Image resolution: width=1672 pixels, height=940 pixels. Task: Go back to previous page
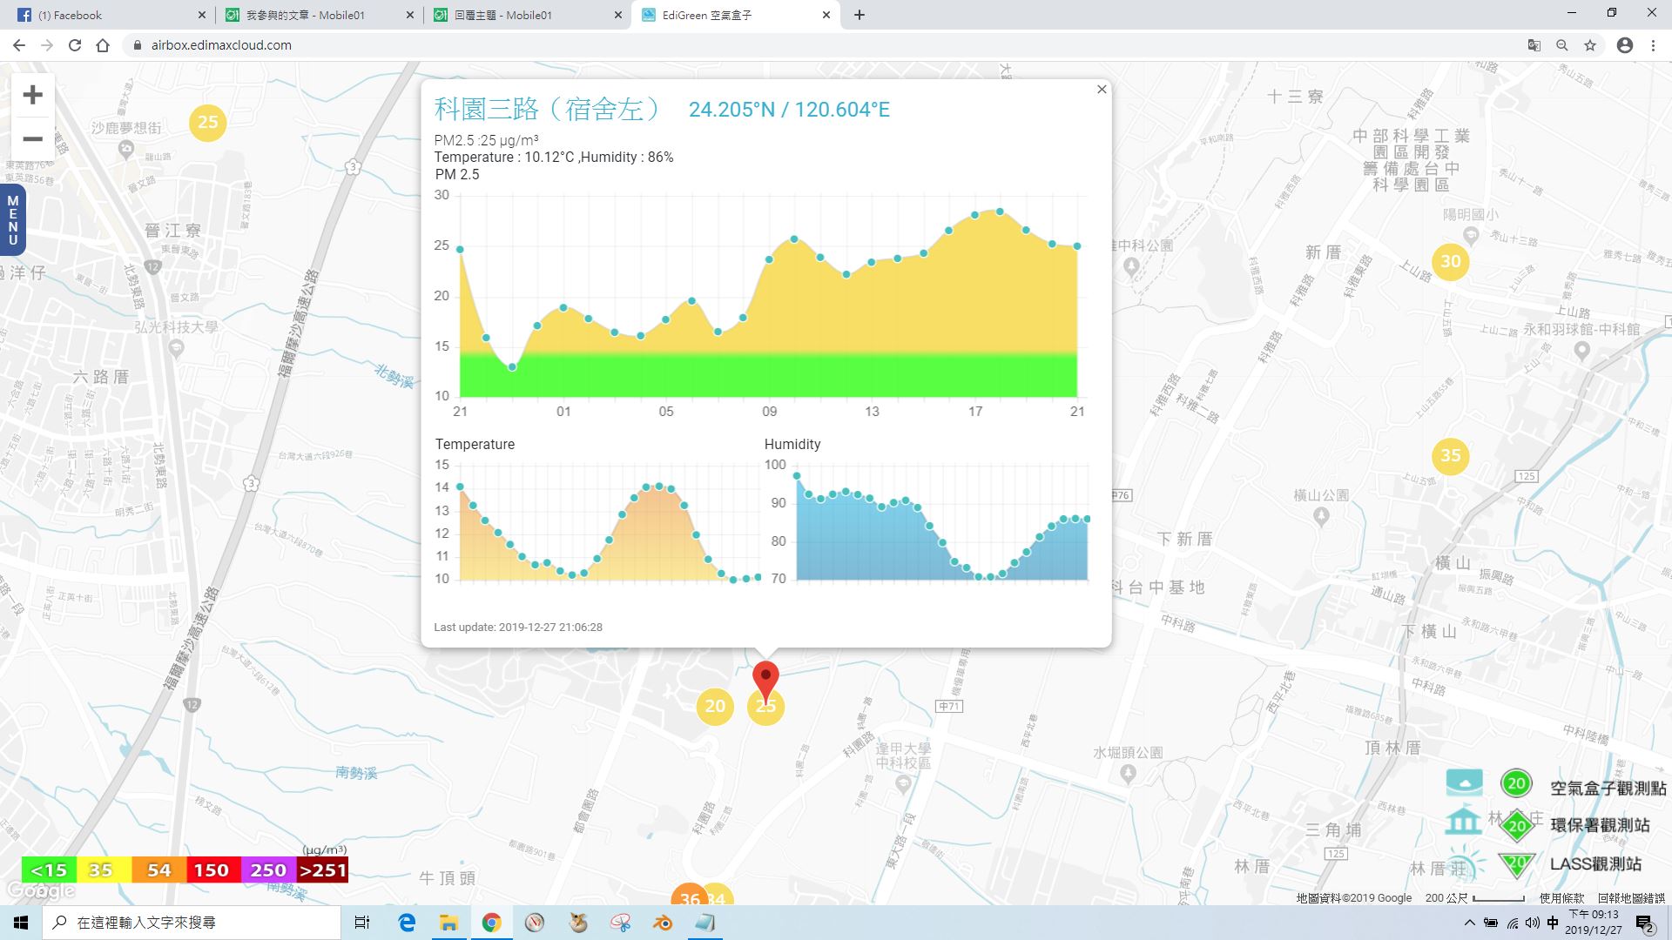coord(19,45)
